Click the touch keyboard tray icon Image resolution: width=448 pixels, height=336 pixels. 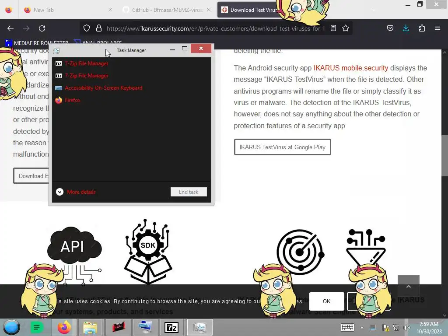[347, 327]
